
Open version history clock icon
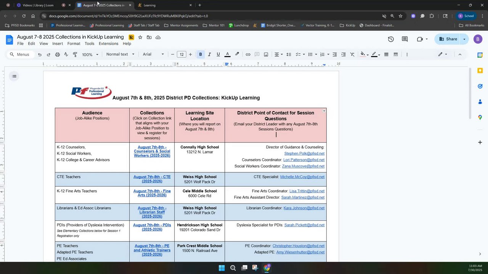tap(391, 39)
